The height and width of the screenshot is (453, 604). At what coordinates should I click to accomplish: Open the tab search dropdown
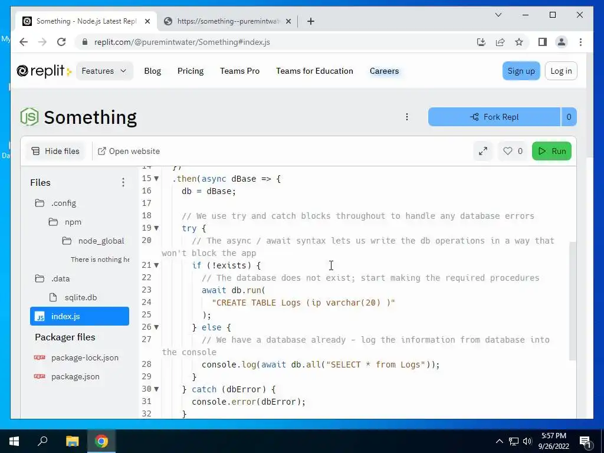coord(498,15)
